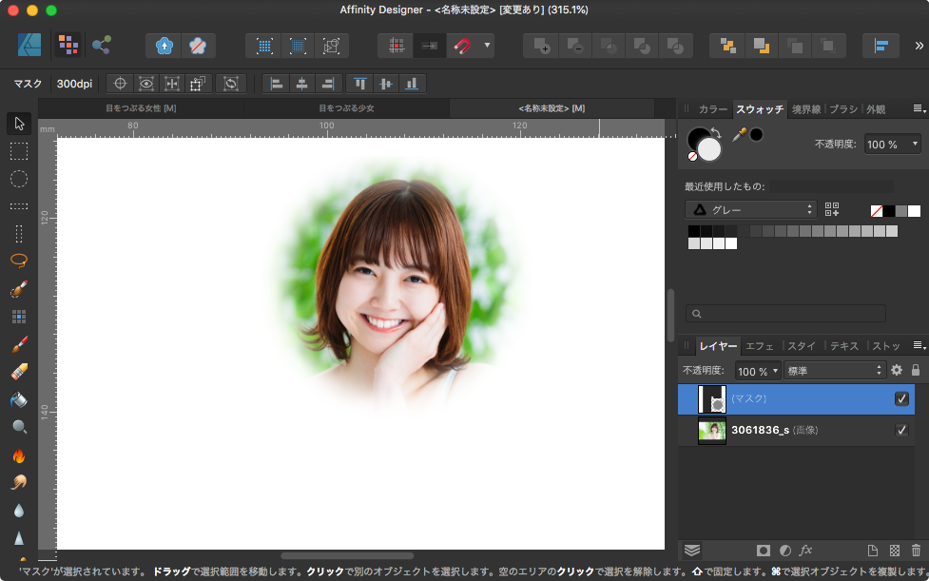
Task: Click the swatches search field
Action: (785, 313)
